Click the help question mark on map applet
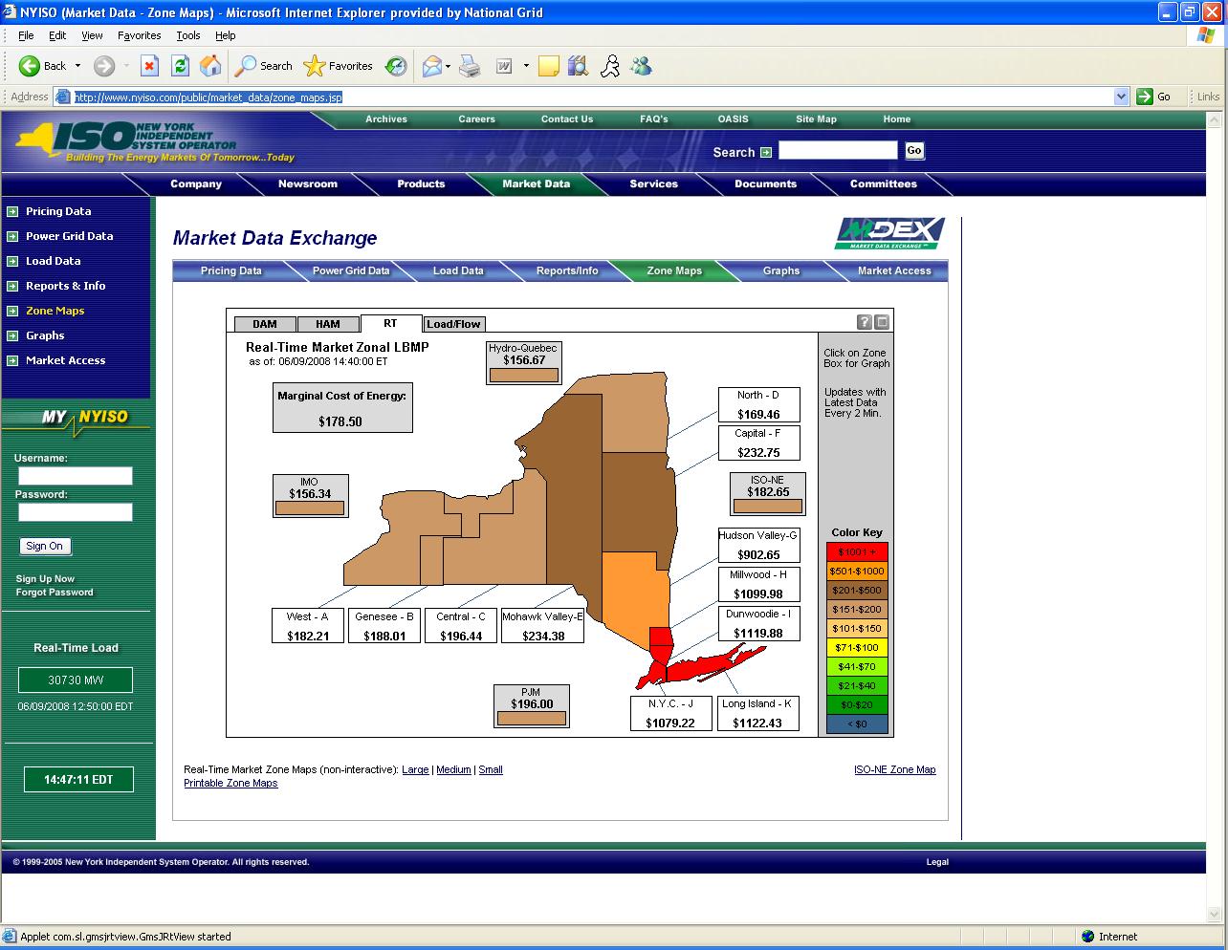This screenshot has height=950, width=1228. tap(865, 322)
